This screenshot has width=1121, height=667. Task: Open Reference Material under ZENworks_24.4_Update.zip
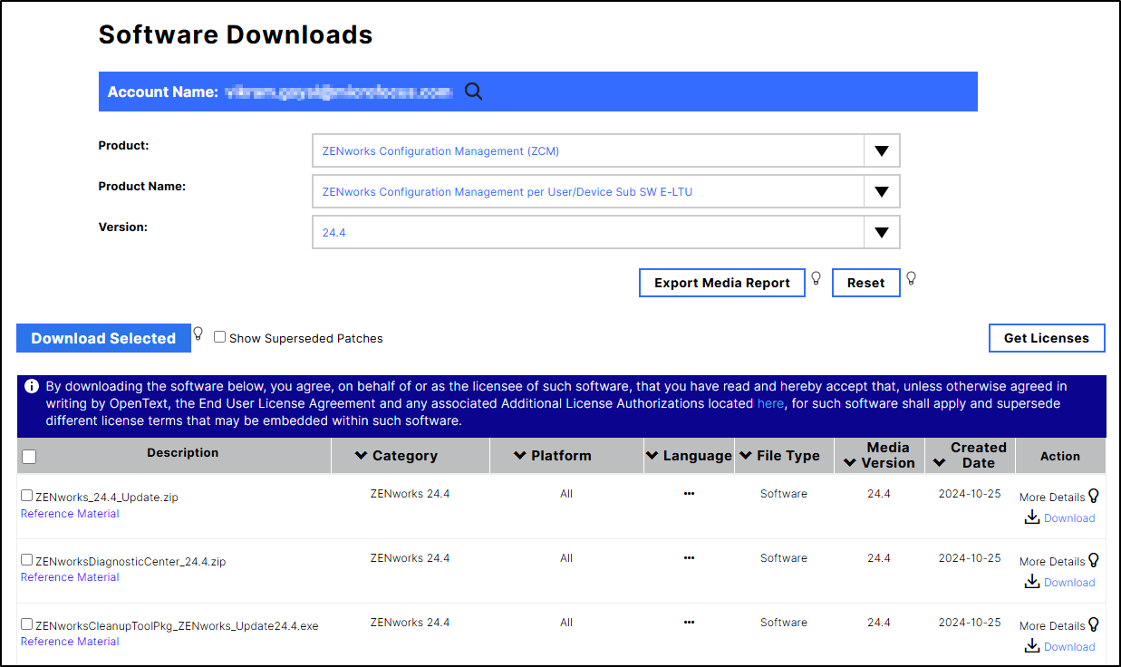(70, 514)
